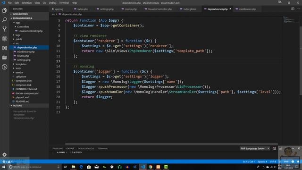Click the feedback smiley in status bar
Screen dimensions: 302x170
coord(293,161)
